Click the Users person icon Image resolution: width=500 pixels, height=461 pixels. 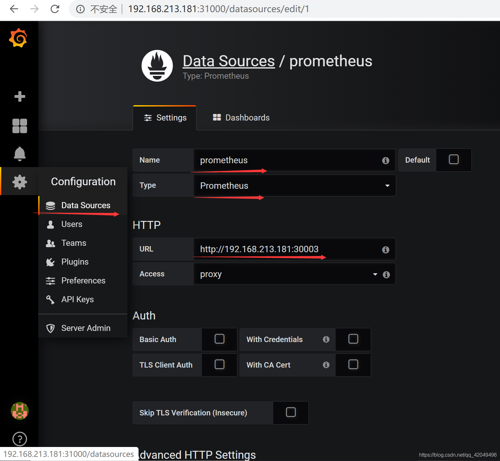[50, 224]
